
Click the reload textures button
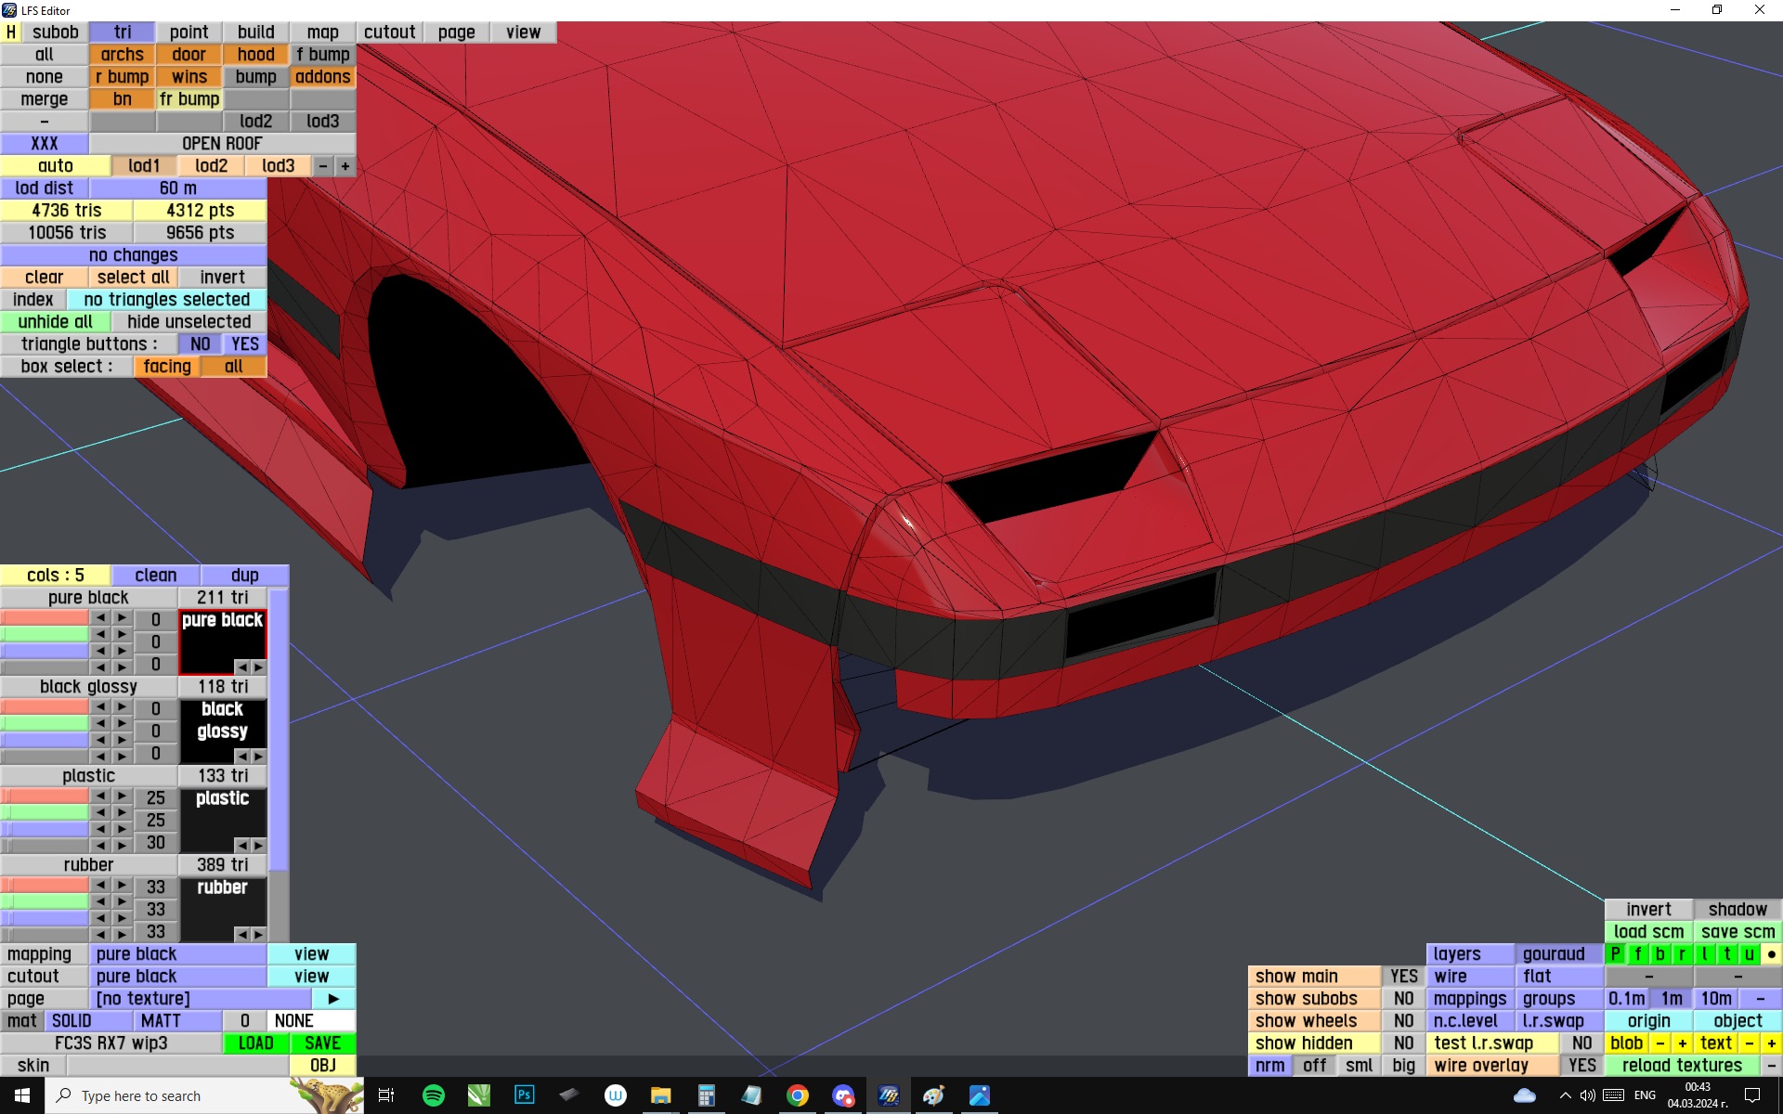[x=1681, y=1066]
